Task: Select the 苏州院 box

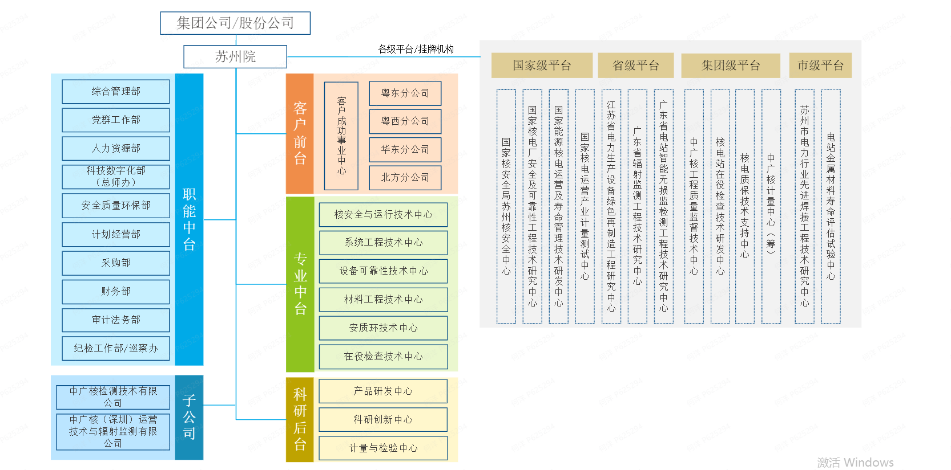Action: (235, 57)
